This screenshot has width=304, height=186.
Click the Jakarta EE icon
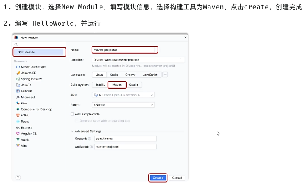coord(18,73)
